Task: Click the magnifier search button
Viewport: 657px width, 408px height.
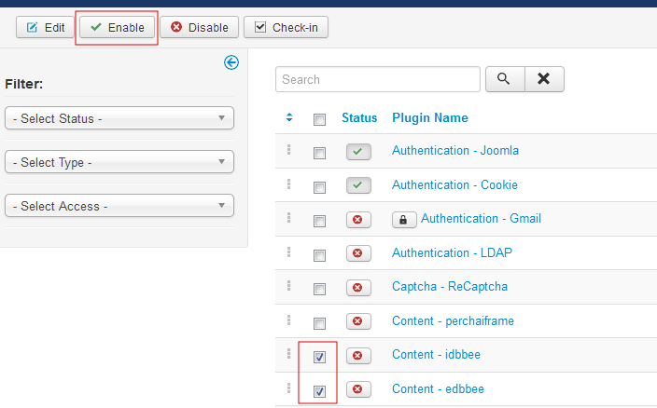Action: click(505, 79)
